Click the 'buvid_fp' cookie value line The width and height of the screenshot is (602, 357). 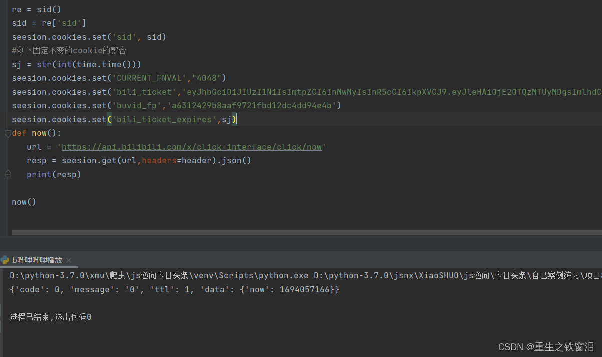click(176, 105)
